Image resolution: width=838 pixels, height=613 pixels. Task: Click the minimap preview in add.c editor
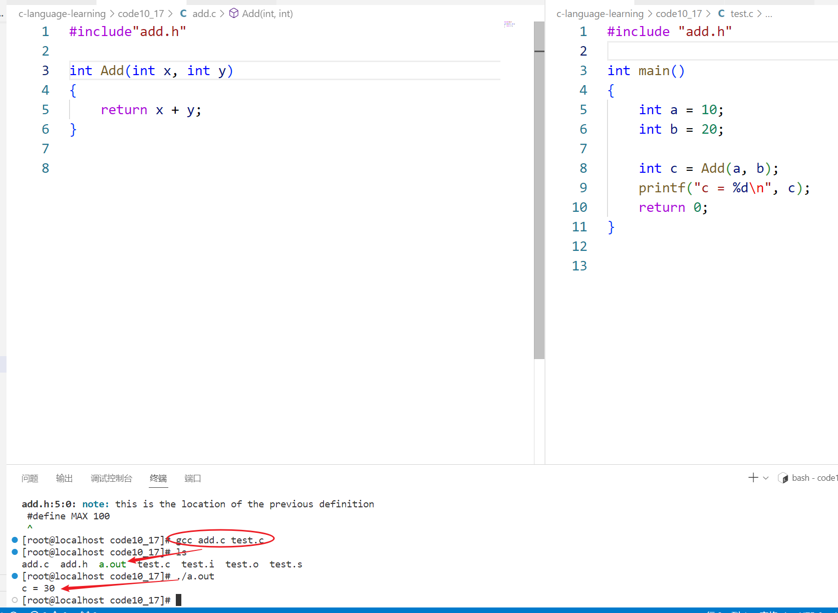(509, 24)
